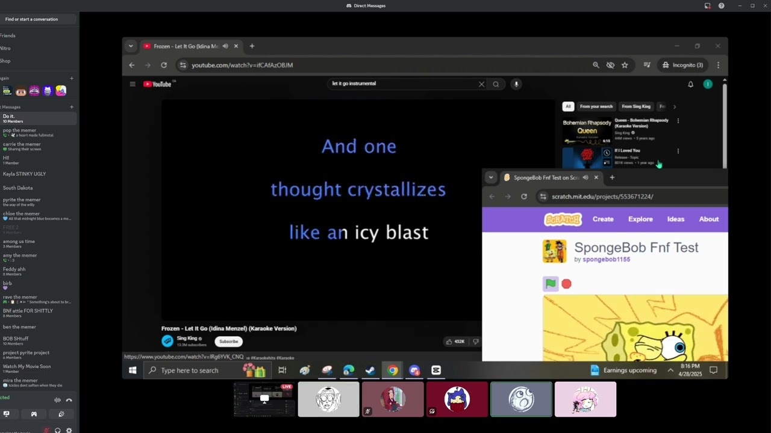
Task: Open the Shop page
Action: [x=5, y=61]
